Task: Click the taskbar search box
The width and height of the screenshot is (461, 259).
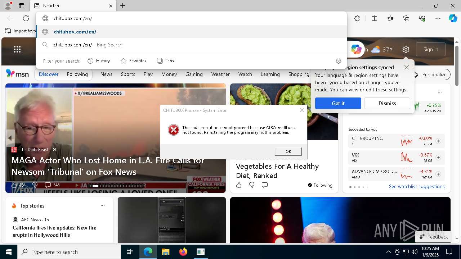Action: click(x=69, y=252)
